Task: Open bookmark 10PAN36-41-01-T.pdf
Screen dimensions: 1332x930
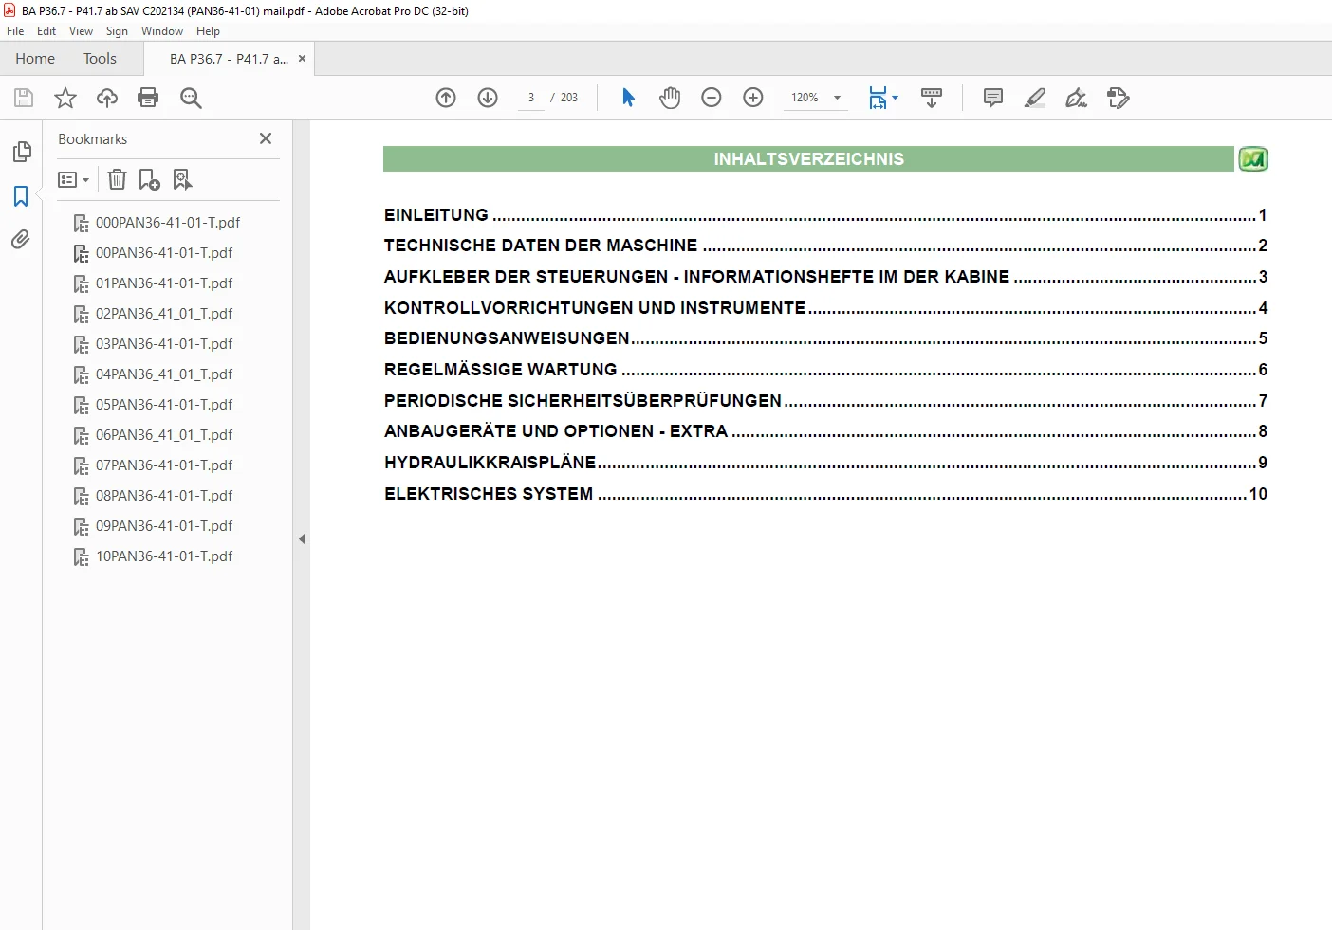Action: [164, 556]
